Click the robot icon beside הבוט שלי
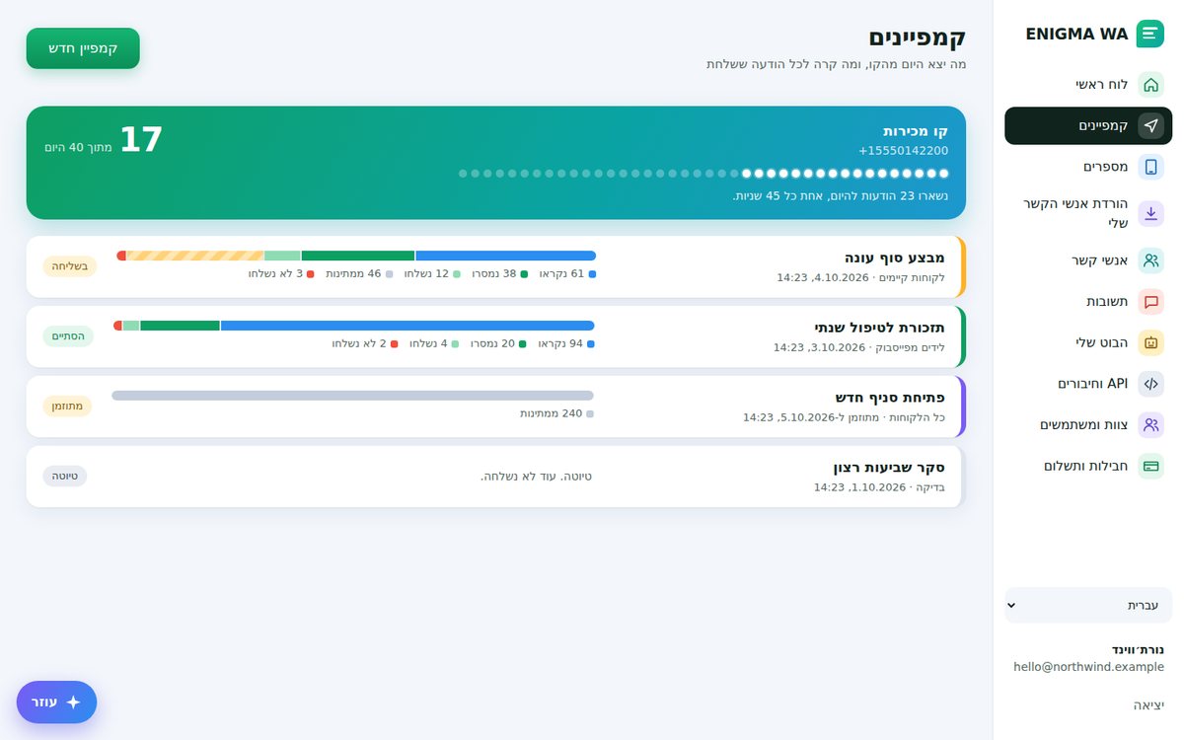Viewport: 1184px width, 740px height. [x=1150, y=342]
